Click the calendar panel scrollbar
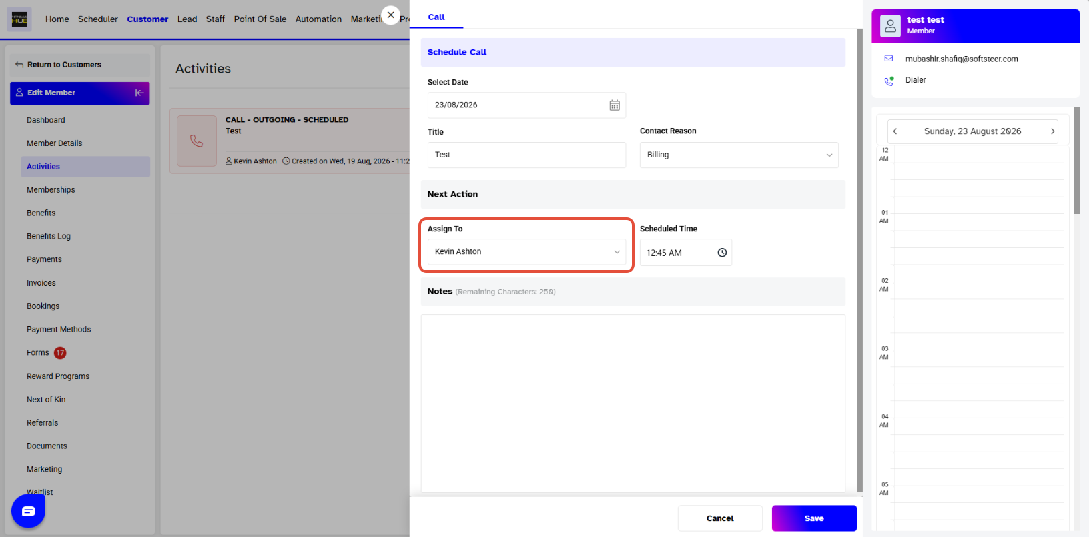The image size is (1089, 537). [1077, 161]
